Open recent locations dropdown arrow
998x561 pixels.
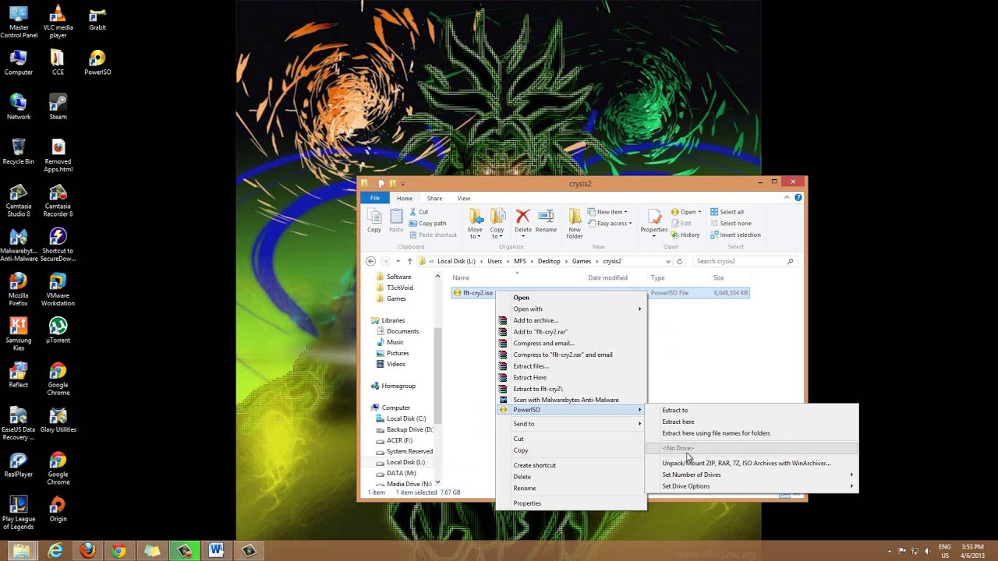pos(398,261)
